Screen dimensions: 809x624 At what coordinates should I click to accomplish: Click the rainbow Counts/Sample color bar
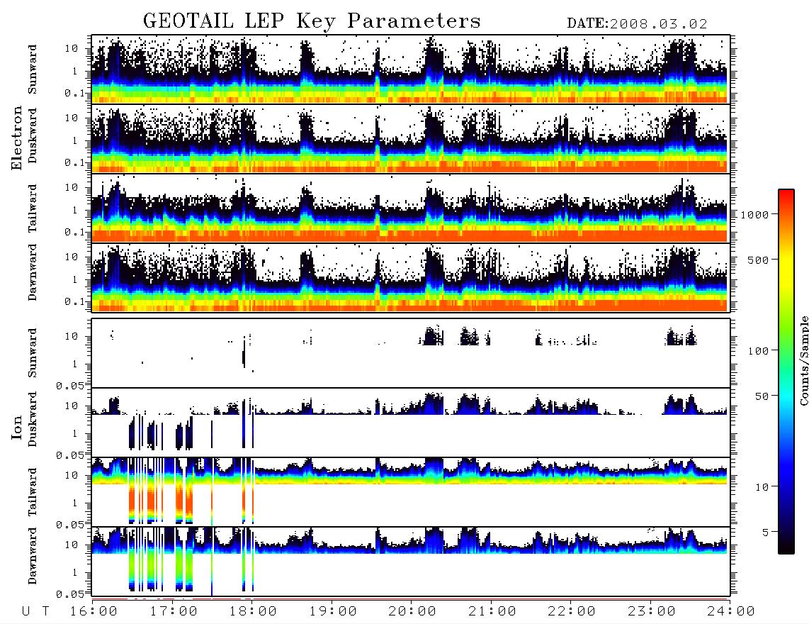coord(786,372)
